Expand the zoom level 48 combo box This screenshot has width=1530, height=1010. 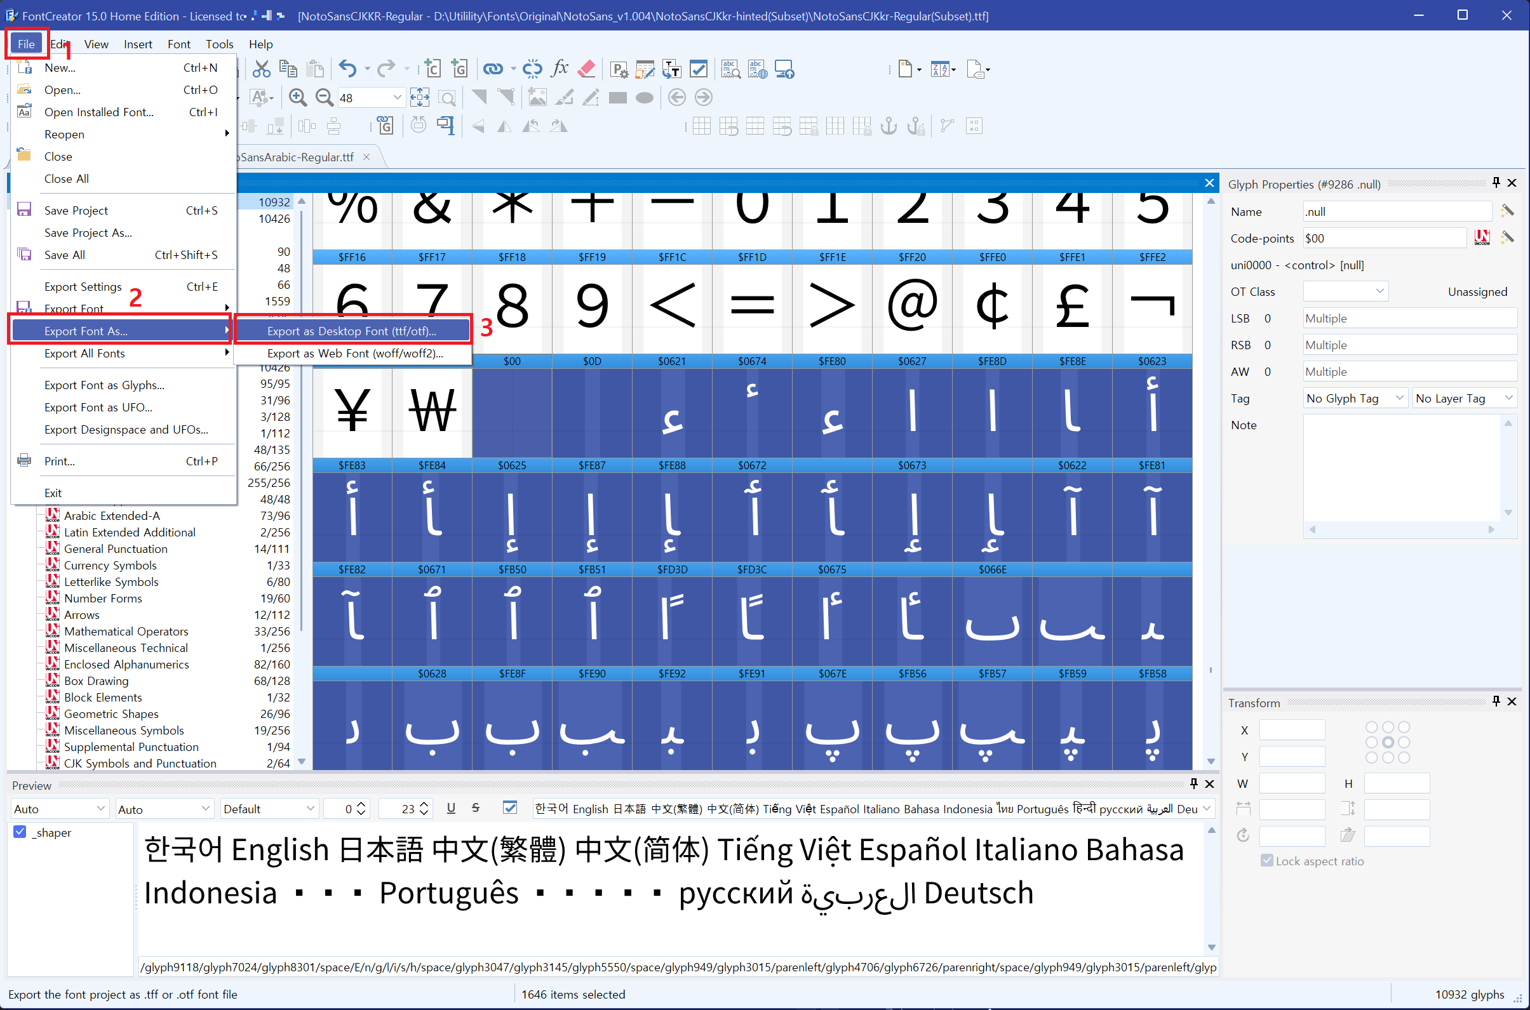[x=397, y=98]
